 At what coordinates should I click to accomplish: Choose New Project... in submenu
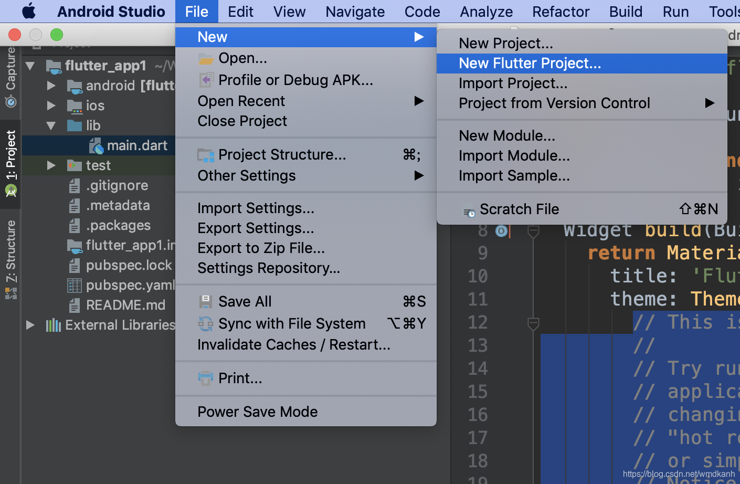tap(582, 44)
